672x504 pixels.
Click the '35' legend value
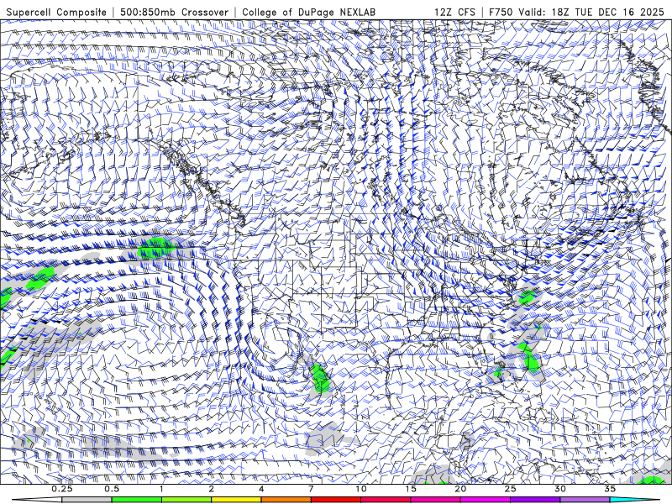610,489
